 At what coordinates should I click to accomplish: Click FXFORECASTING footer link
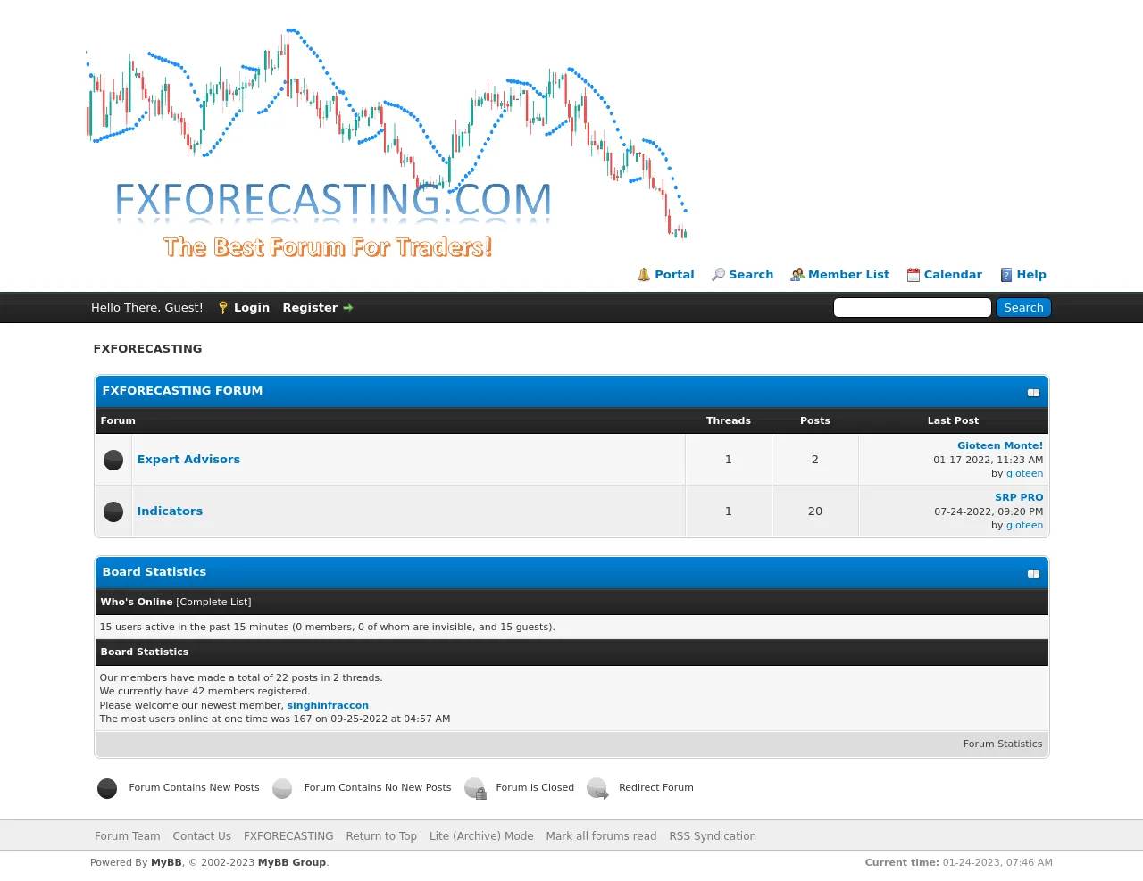(288, 836)
